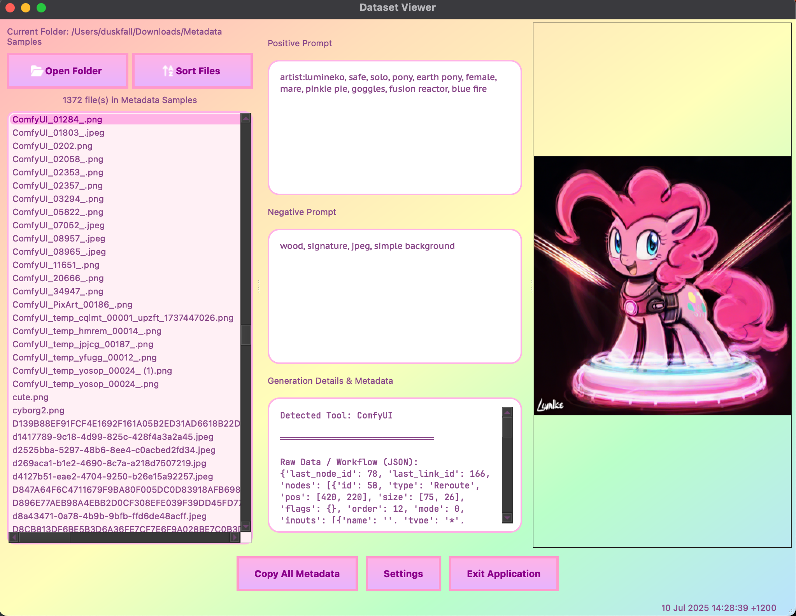Open the Settings dialog

pos(403,574)
